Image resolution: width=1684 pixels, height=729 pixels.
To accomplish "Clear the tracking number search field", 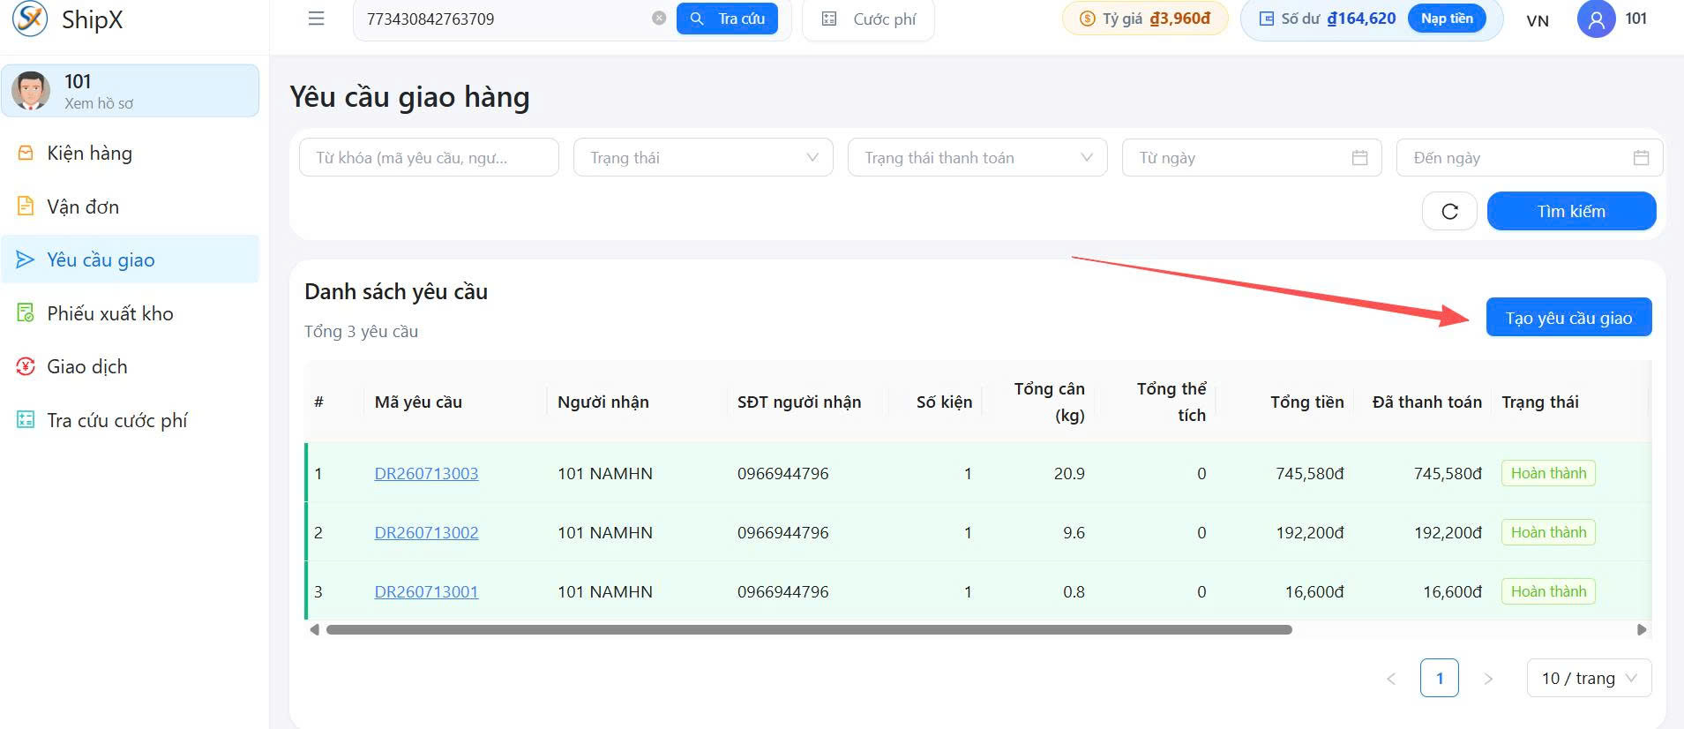I will point(659,19).
